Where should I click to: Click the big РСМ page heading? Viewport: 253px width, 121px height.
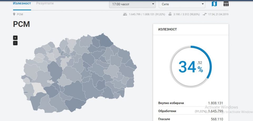(x=21, y=24)
